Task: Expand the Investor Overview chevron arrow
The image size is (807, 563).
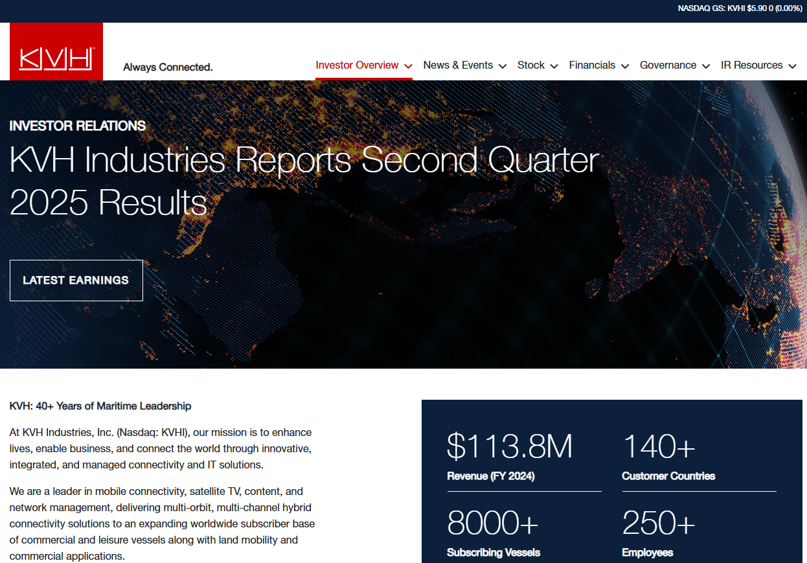Action: (408, 66)
